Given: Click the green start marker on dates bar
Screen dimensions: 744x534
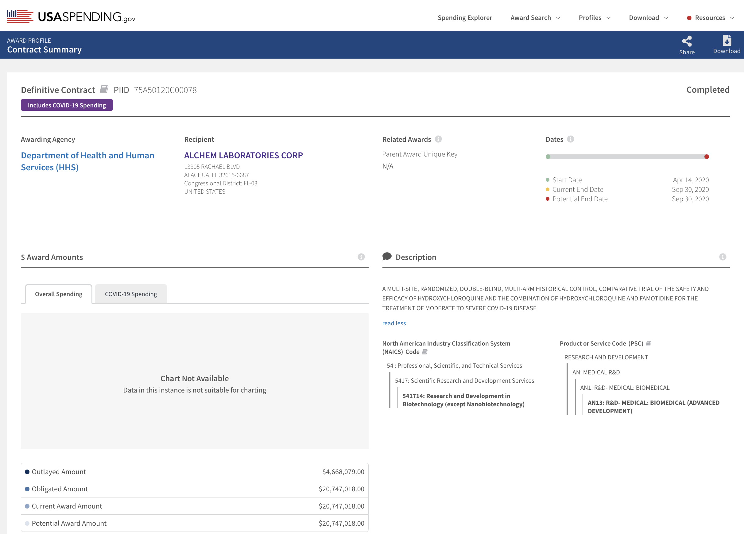Looking at the screenshot, I should (548, 157).
